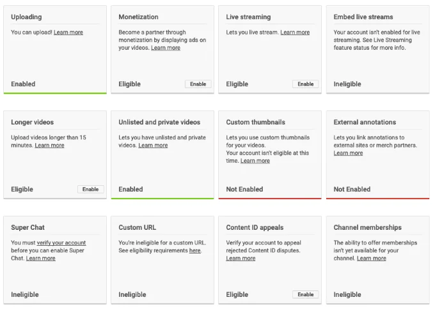Open Learn more link in Custom thumbnails
435x309 pixels.
coord(255,161)
